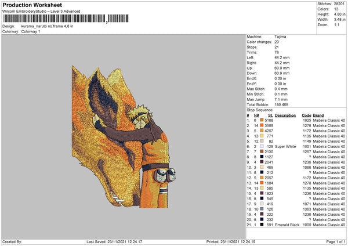Screen dimensions: 348x246
Task: Select the Min Stitch value 0.1 mm
Action: click(281, 94)
